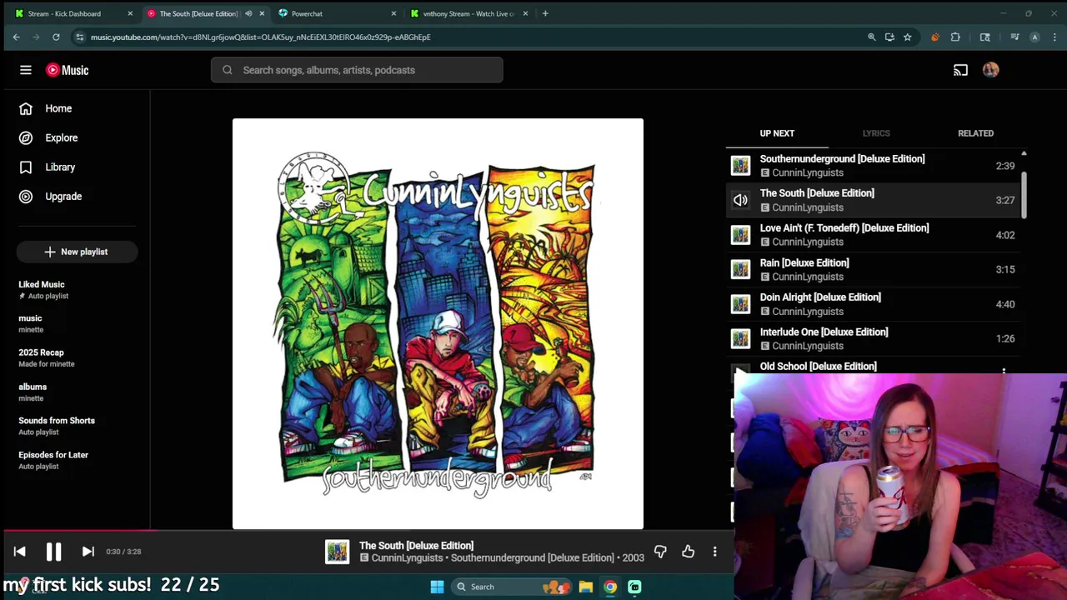Screen dimensions: 1067x600
Task: Open Southernunderground [Deluxe Edition] album link in the player bar
Action: [x=533, y=557]
